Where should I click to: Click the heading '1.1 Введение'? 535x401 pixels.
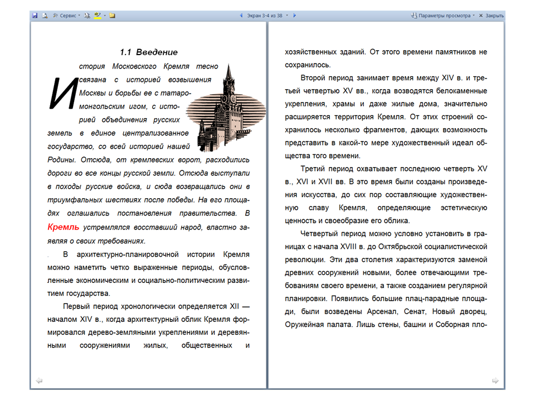point(149,52)
